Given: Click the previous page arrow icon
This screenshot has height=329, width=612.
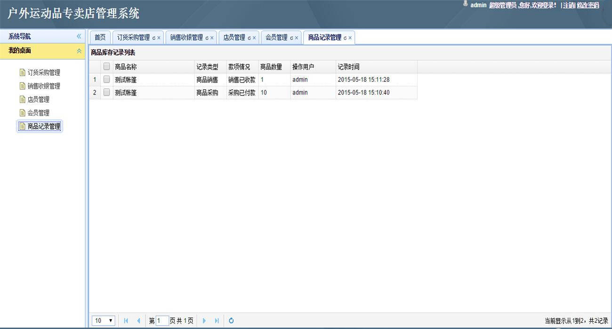Looking at the screenshot, I should pos(139,321).
